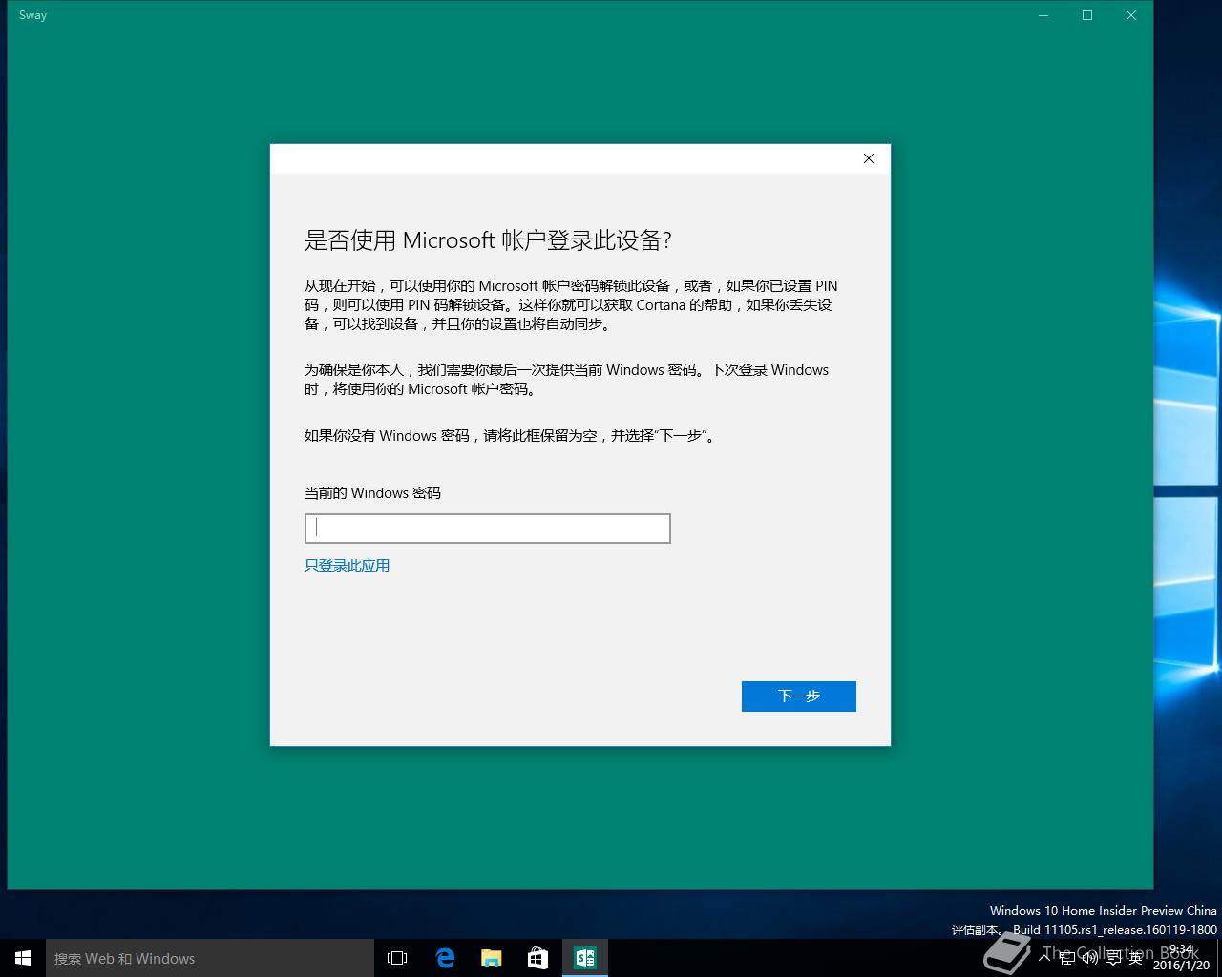
Task: Open Microsoft Edge from the taskbar
Action: point(445,958)
